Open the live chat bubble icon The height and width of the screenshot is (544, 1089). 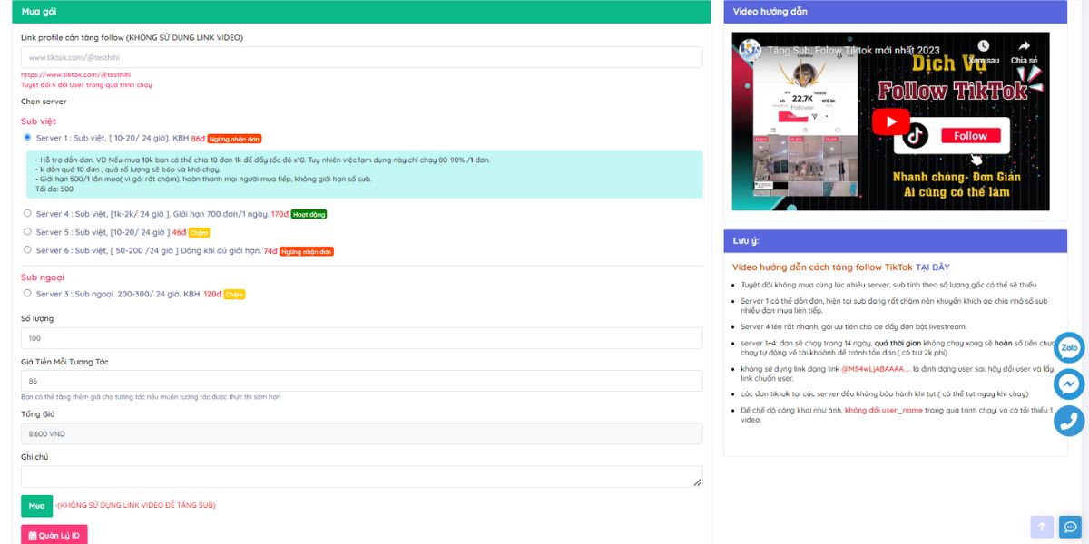[x=1070, y=527]
